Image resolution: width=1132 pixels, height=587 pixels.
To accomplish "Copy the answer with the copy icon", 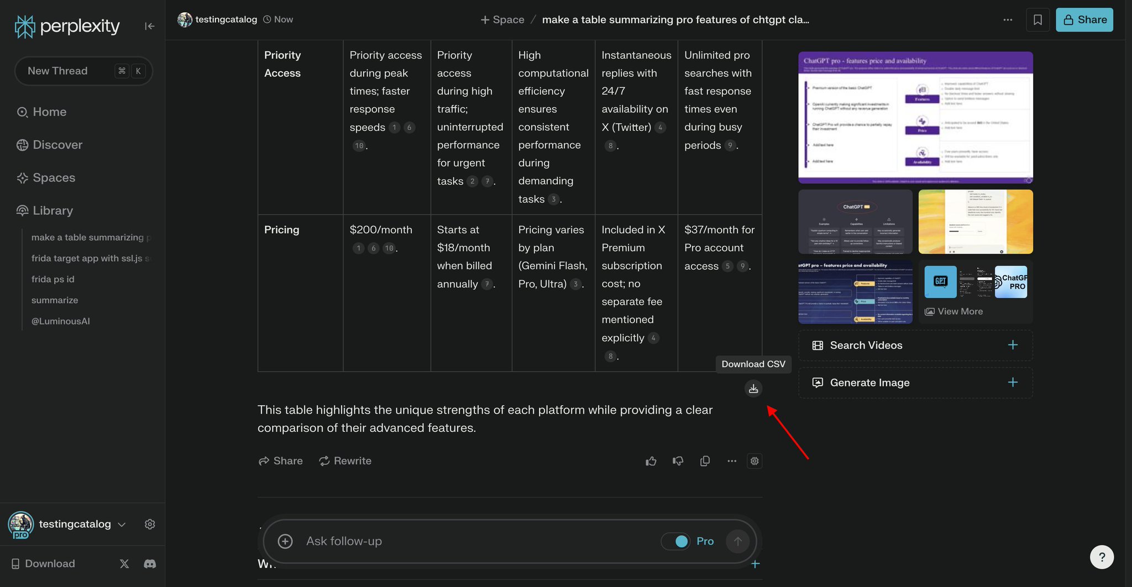I will [x=705, y=461].
